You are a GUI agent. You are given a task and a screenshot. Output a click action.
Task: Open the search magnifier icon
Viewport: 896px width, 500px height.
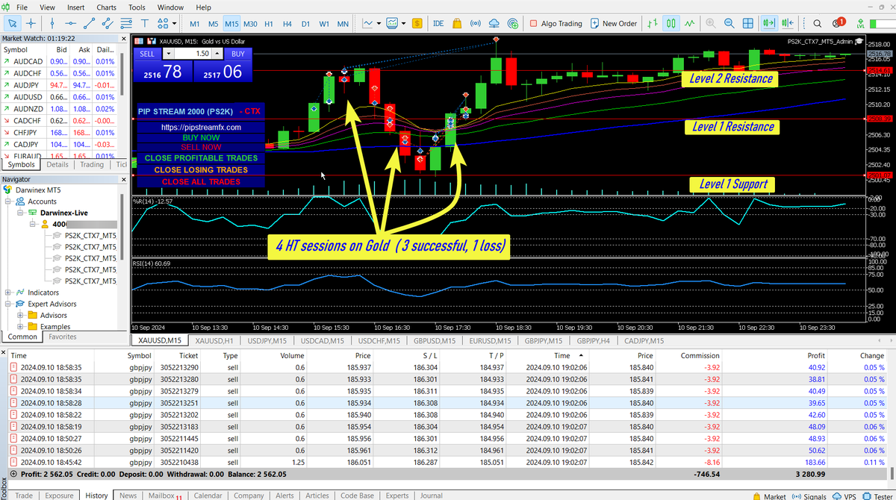[x=817, y=23]
